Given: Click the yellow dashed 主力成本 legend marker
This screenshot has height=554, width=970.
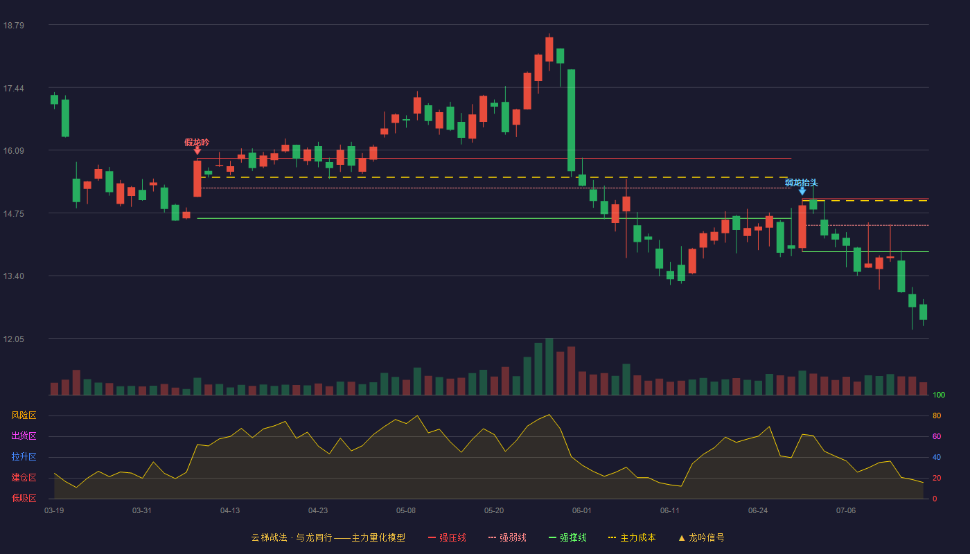Looking at the screenshot, I should coord(612,538).
